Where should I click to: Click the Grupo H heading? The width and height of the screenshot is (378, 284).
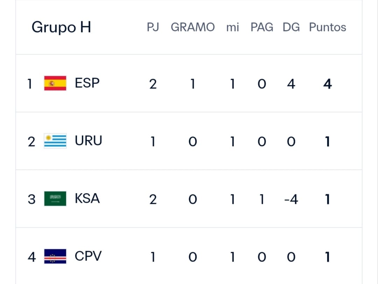(61, 27)
